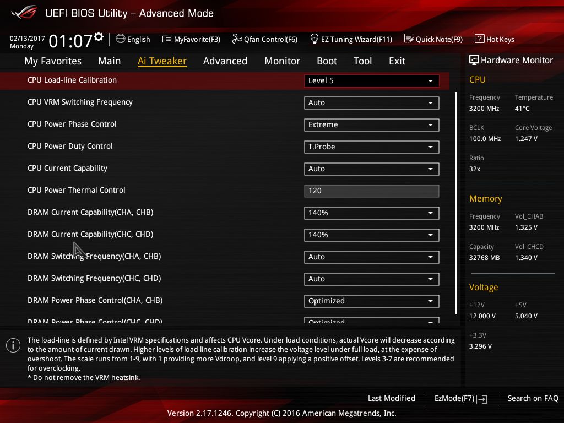Select CPU Load-line Calibration row label
This screenshot has width=564, height=423.
pos(72,80)
